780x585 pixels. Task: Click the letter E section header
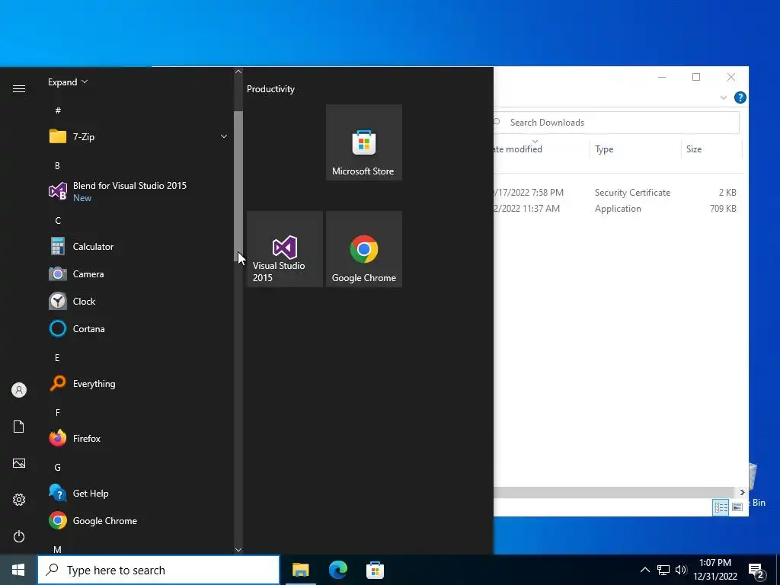tap(57, 358)
